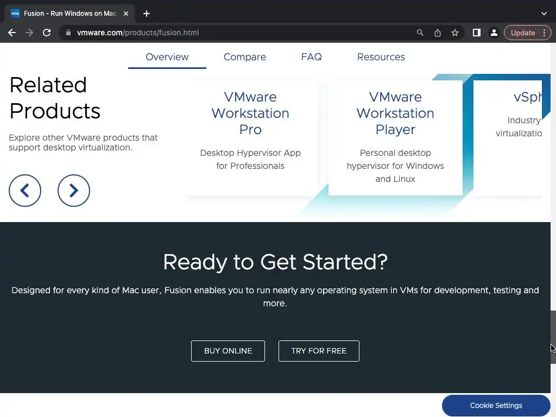556x417 pixels.
Task: Bookmark this page with star icon
Action: click(x=455, y=33)
